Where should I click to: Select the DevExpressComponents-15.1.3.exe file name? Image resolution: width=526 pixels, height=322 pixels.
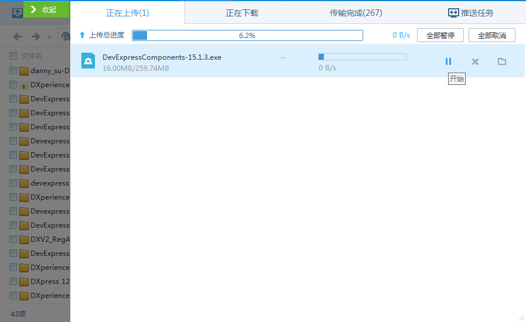point(162,57)
